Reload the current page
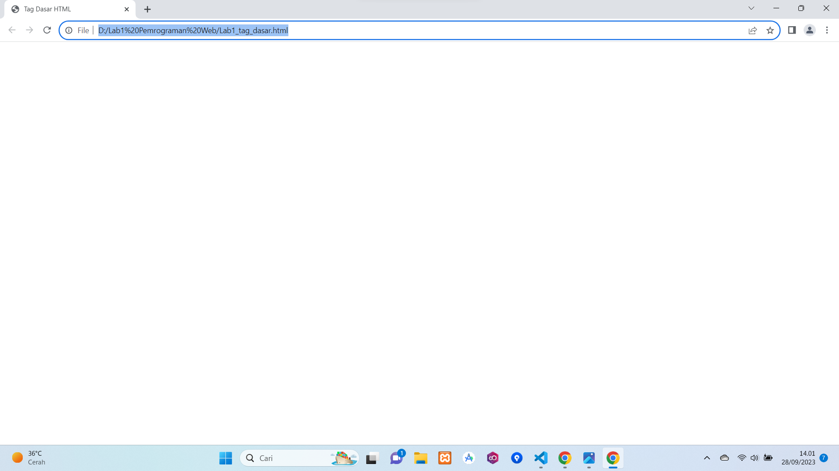 (47, 30)
